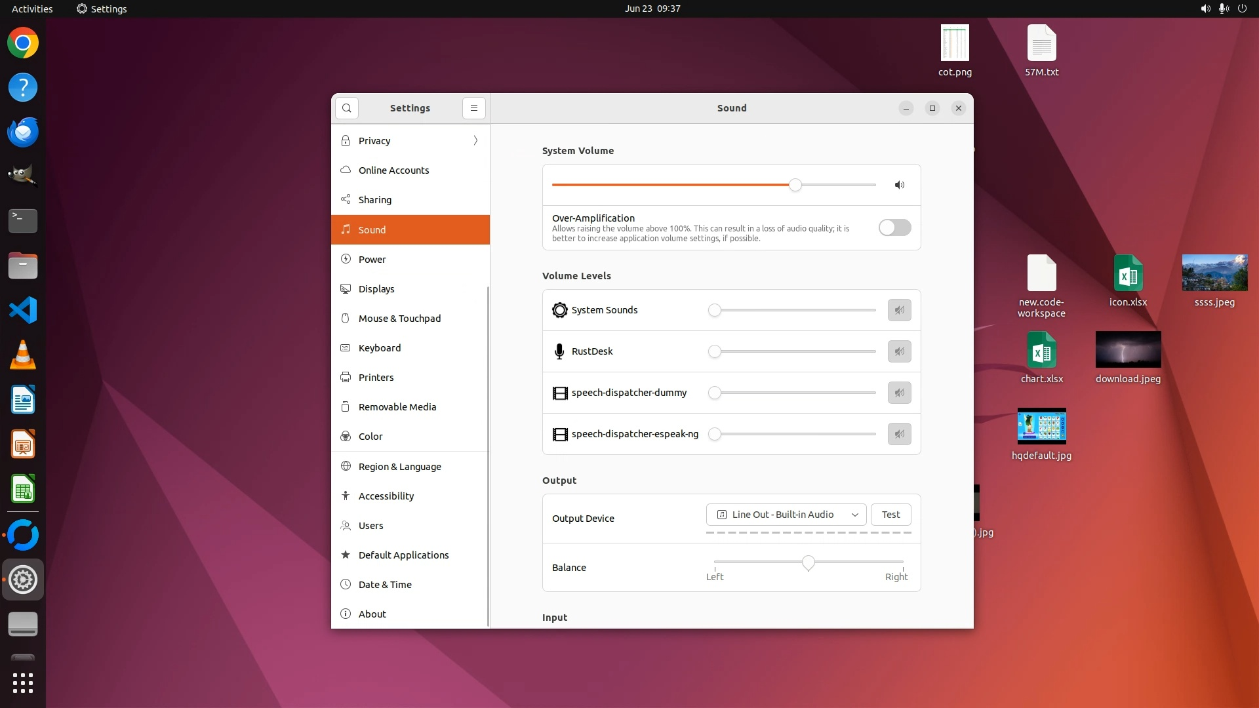
Task: Click the search icon in Settings header
Action: (x=346, y=108)
